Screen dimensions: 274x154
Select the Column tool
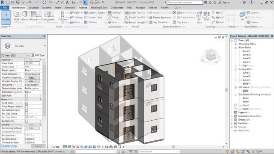click(63, 16)
